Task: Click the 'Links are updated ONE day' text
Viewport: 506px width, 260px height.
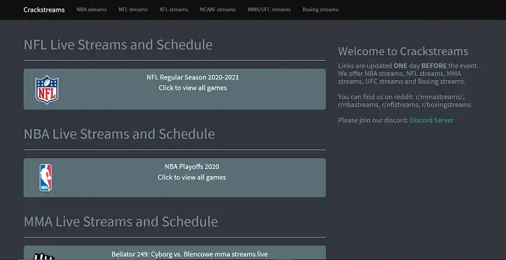Action: coord(379,66)
